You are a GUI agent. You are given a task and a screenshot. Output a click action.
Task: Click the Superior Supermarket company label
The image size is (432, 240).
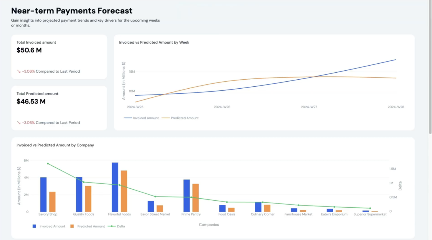click(x=370, y=214)
